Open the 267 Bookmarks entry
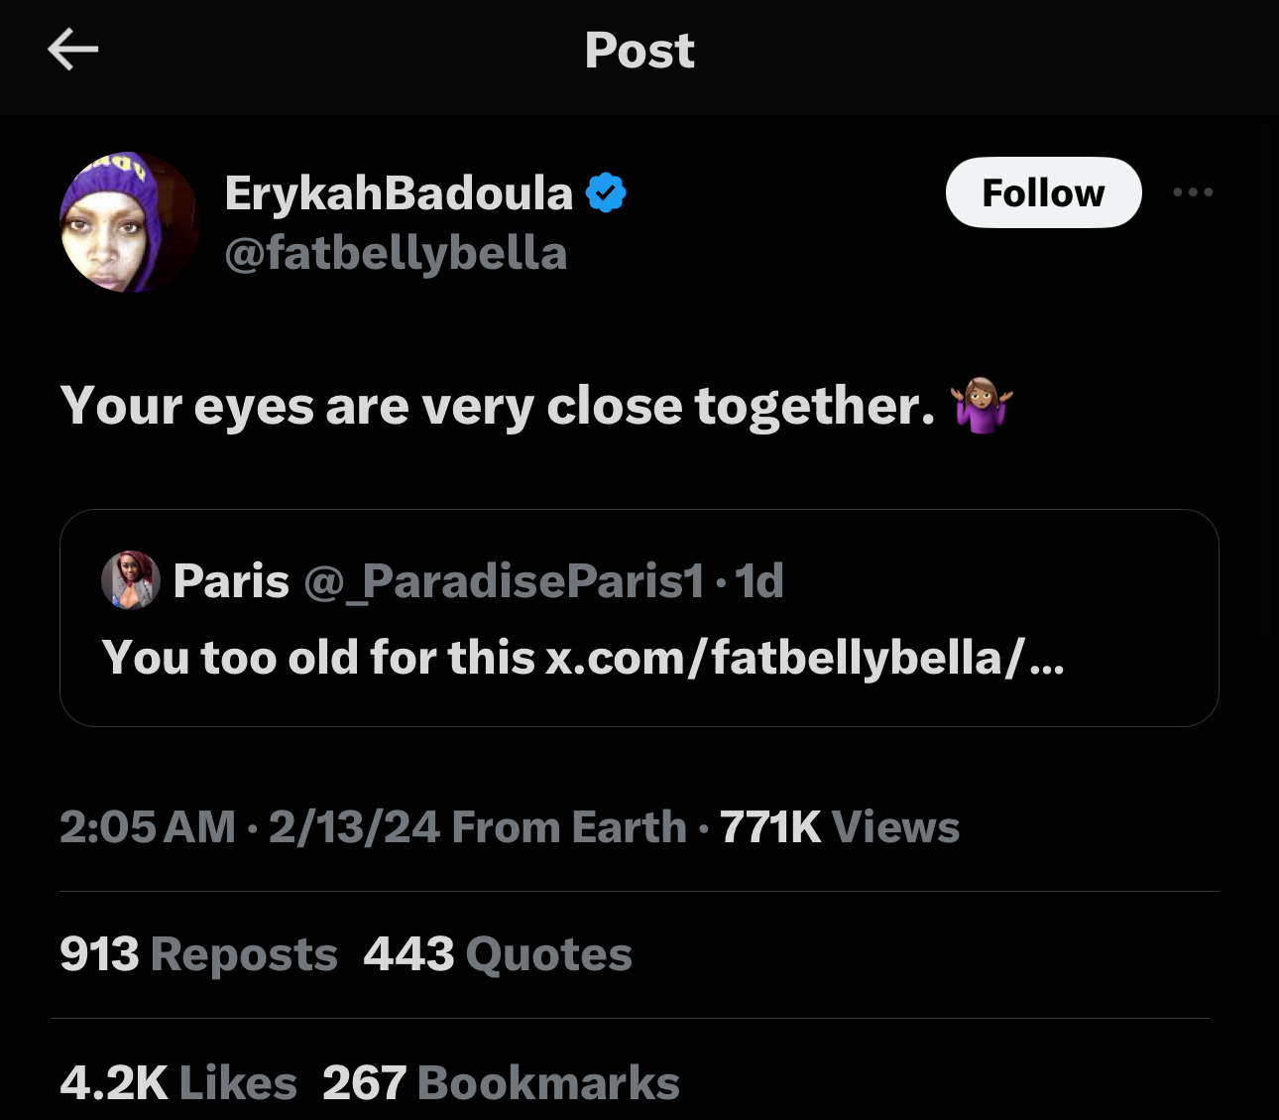 tap(498, 1082)
